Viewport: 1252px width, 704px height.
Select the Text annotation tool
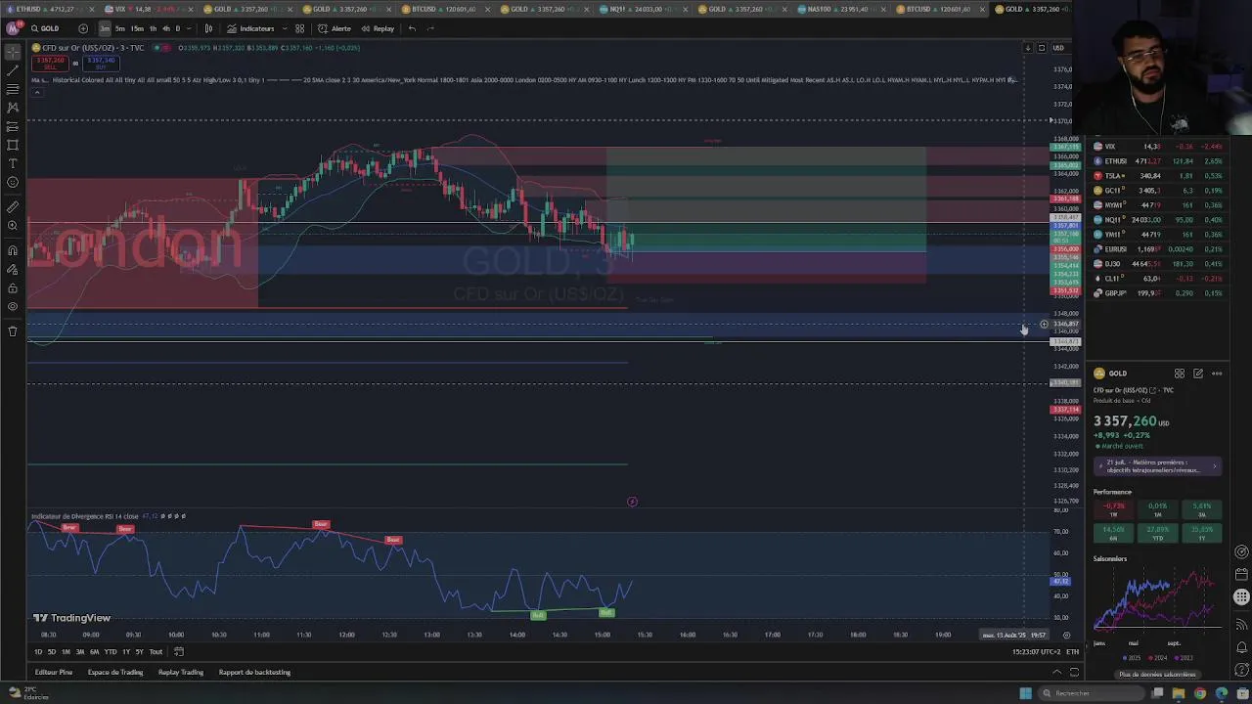pos(13,163)
